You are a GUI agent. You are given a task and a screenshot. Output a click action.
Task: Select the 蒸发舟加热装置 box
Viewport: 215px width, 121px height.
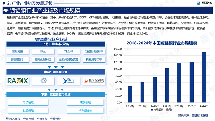click(x=69, y=60)
